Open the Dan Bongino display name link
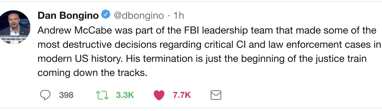The height and width of the screenshot is (111, 382). (x=68, y=15)
